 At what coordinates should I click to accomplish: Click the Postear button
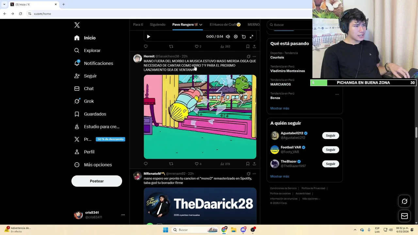[x=97, y=181]
